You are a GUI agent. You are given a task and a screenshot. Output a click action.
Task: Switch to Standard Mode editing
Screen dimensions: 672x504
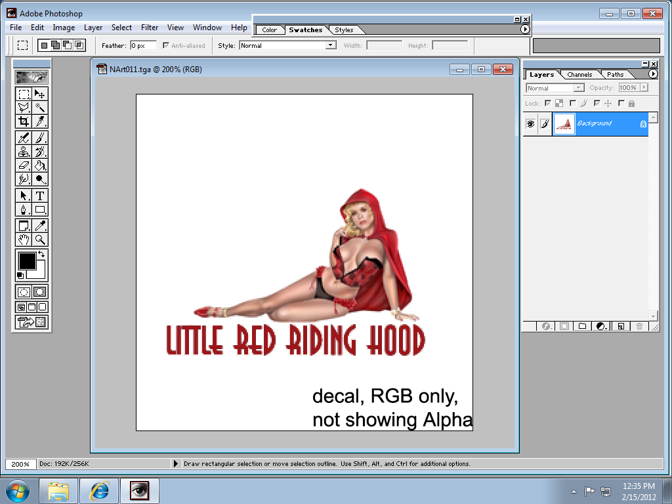(24, 292)
